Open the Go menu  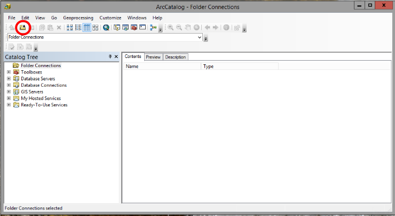coord(54,18)
